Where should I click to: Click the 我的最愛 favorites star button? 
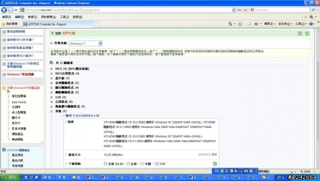(x=9, y=24)
